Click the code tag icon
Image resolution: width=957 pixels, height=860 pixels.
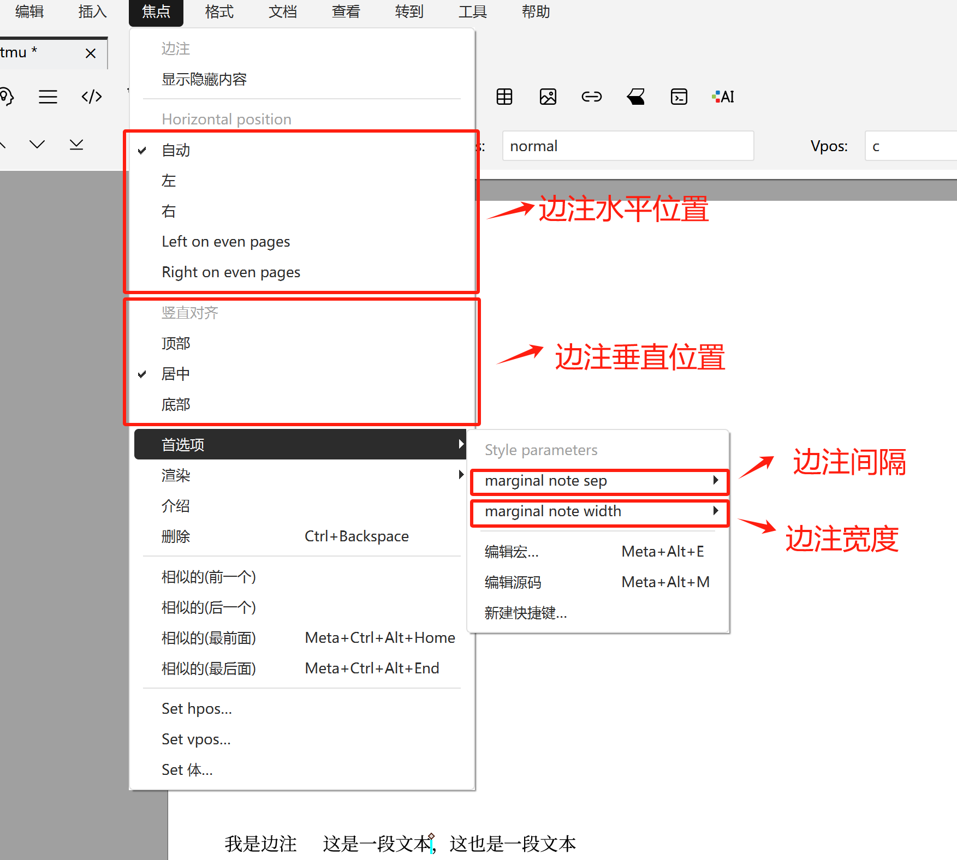91,97
